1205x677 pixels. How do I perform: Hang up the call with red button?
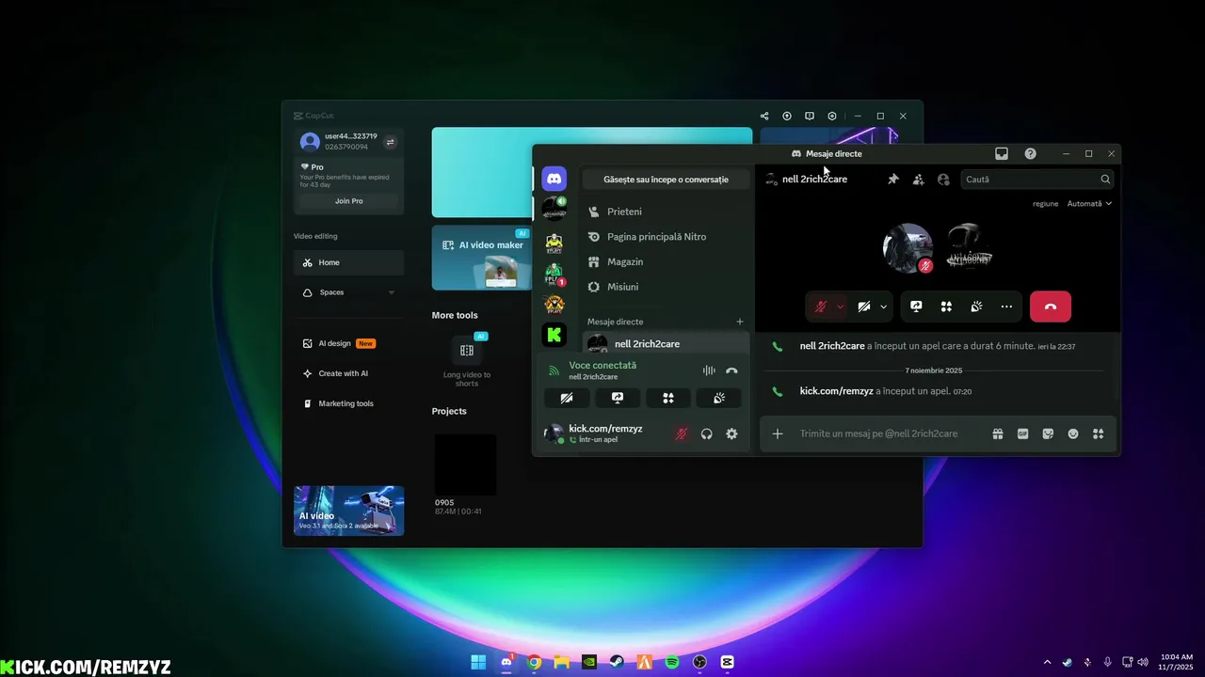1051,307
